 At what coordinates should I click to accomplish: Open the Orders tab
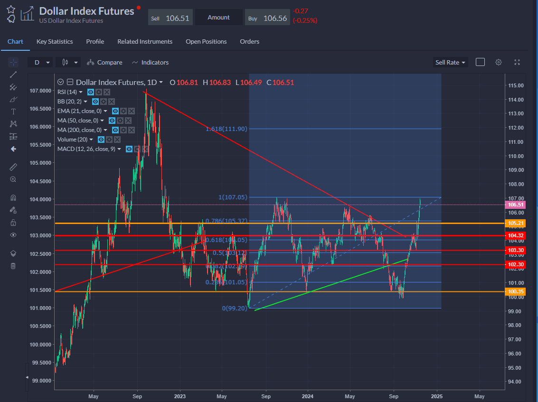(x=249, y=41)
